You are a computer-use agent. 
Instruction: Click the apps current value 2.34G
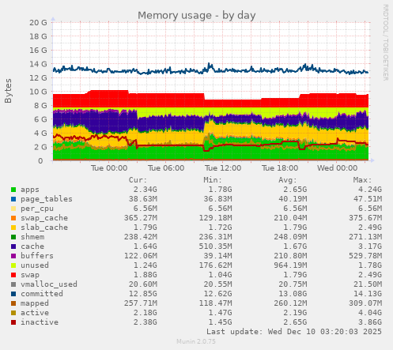point(145,190)
